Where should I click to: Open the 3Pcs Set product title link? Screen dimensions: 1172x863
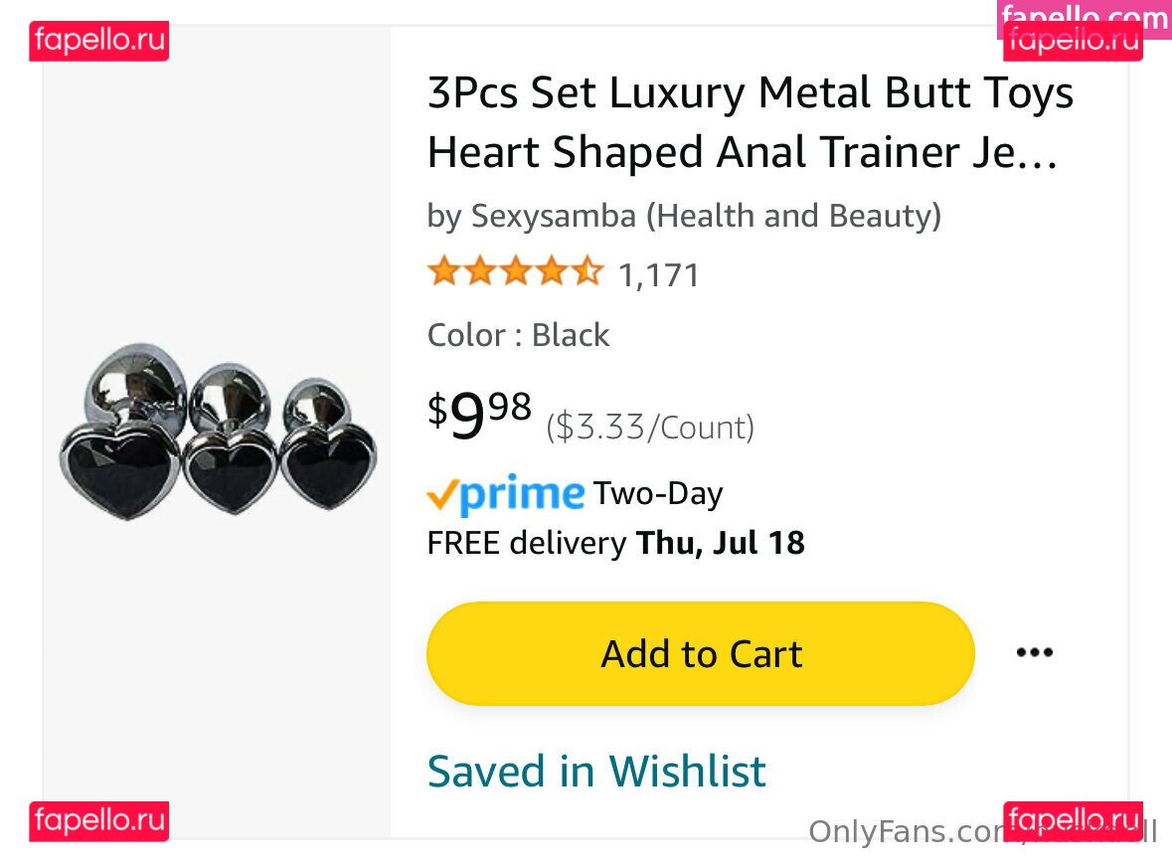click(750, 123)
